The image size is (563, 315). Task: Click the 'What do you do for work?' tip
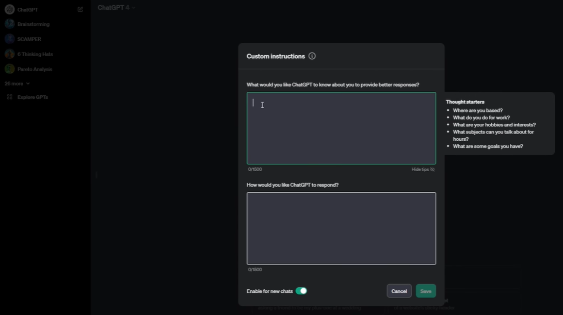481,118
